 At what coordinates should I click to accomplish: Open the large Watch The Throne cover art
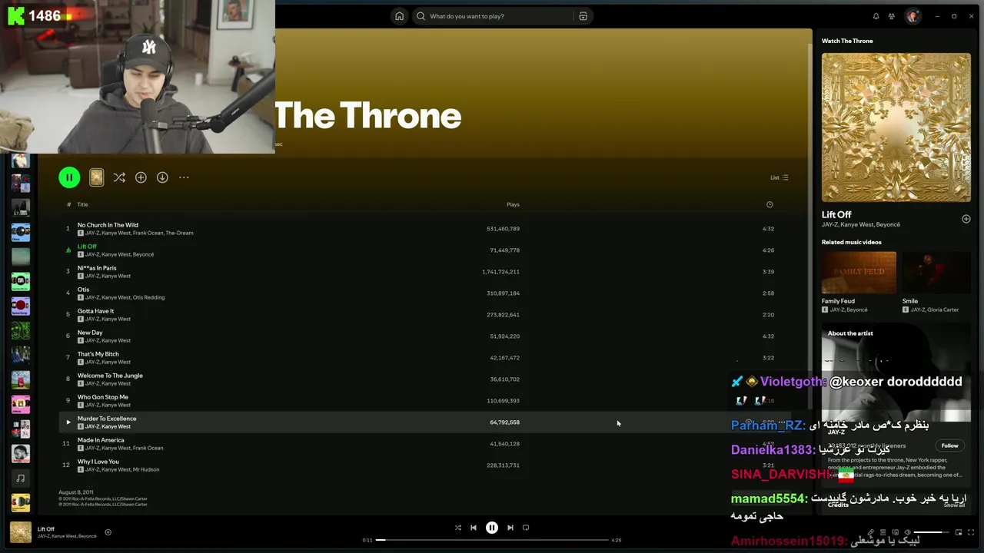click(896, 127)
